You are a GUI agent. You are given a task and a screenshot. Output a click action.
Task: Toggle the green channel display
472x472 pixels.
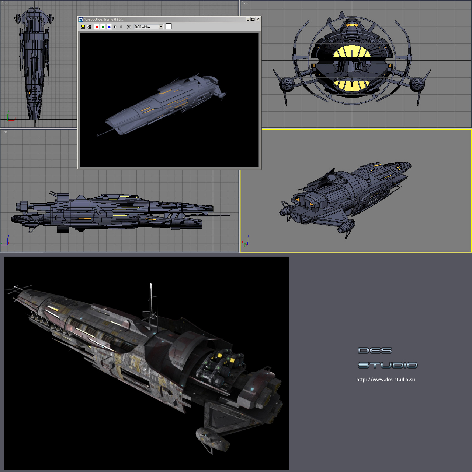click(103, 27)
